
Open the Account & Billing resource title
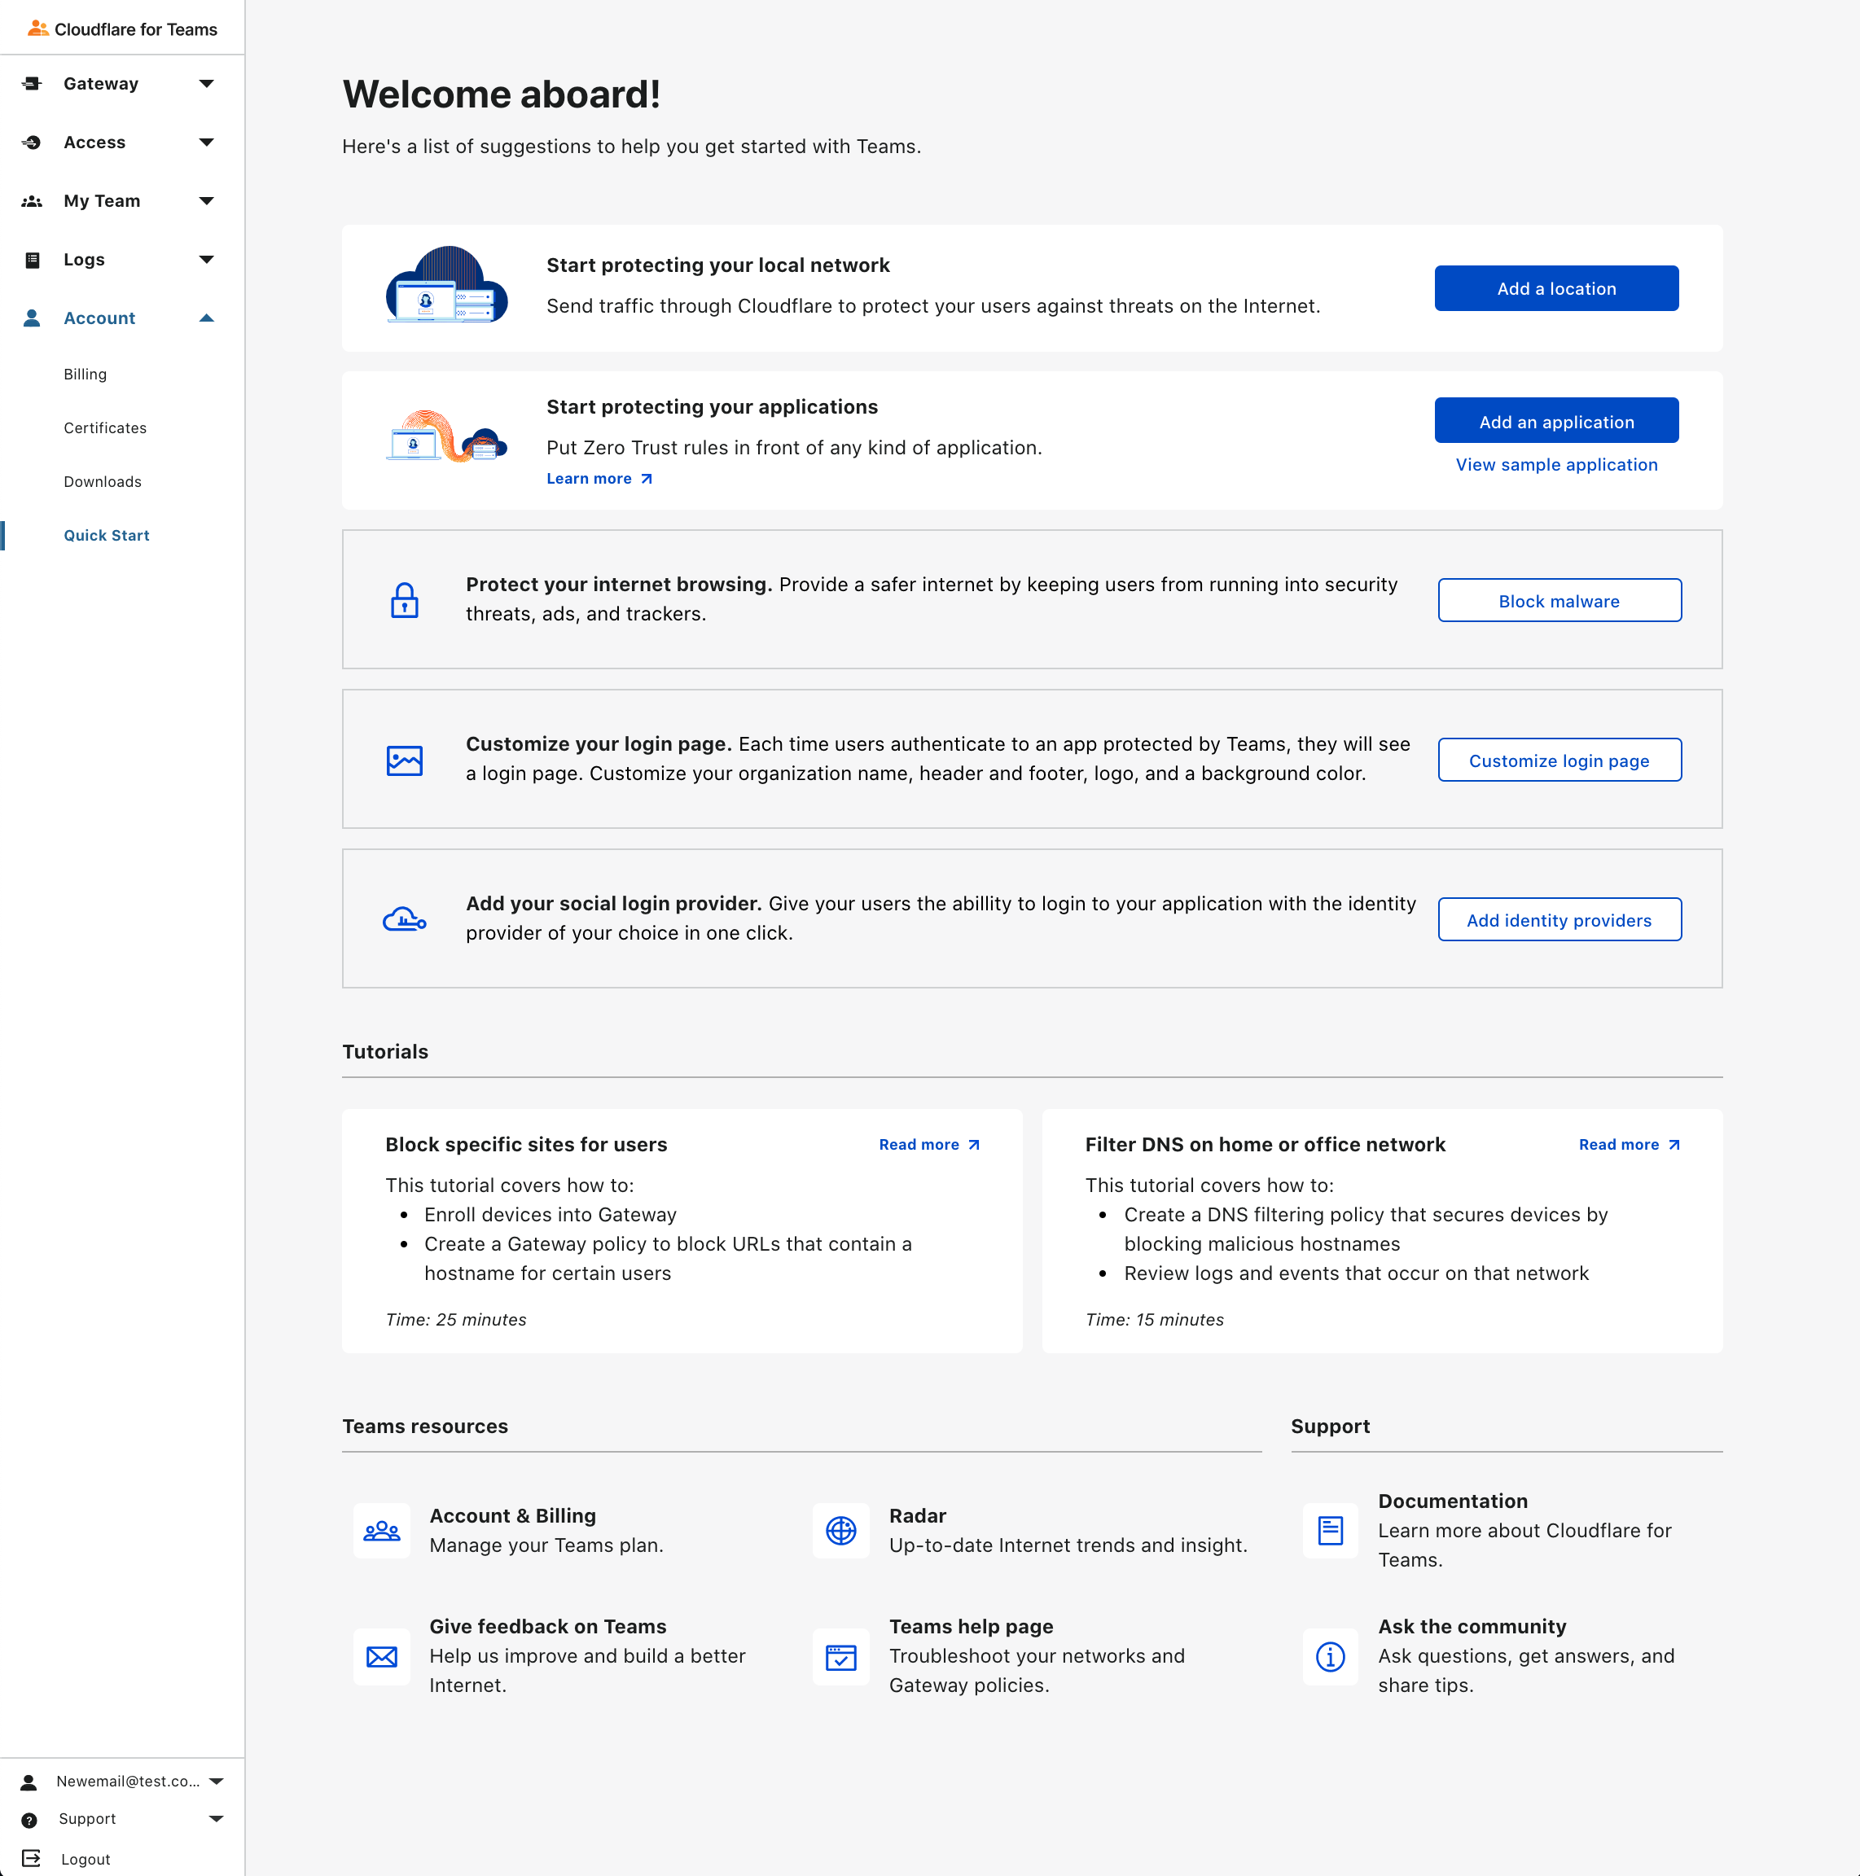(x=513, y=1516)
